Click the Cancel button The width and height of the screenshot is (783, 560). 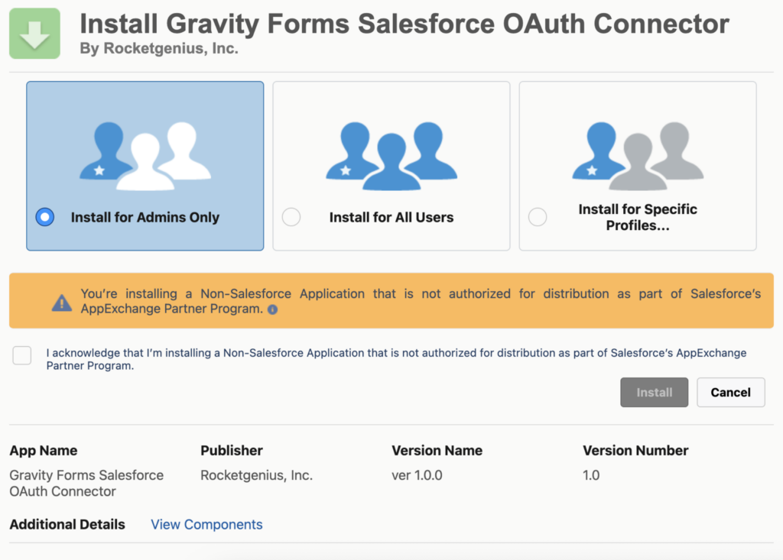[x=730, y=392]
